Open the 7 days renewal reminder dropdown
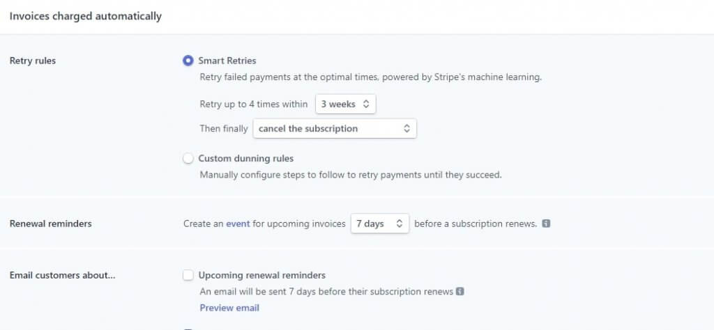The width and height of the screenshot is (714, 330). (x=380, y=223)
